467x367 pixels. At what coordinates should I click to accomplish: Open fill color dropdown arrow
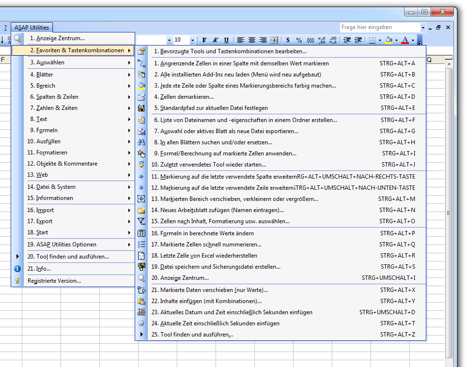(x=396, y=40)
